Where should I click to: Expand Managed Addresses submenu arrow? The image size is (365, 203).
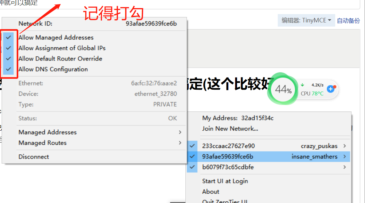[180, 132]
